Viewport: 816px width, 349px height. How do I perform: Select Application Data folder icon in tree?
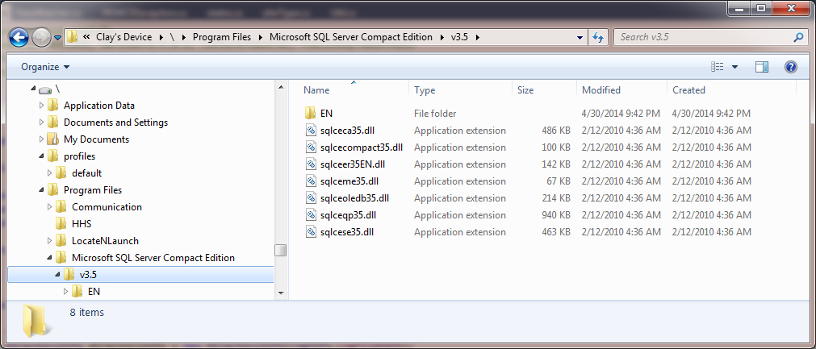[x=52, y=106]
